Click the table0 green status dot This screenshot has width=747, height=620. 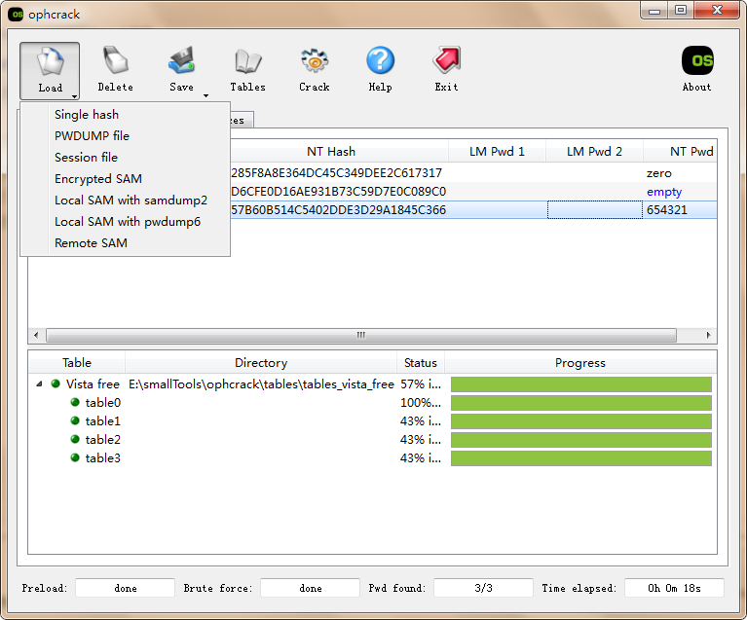(x=75, y=402)
